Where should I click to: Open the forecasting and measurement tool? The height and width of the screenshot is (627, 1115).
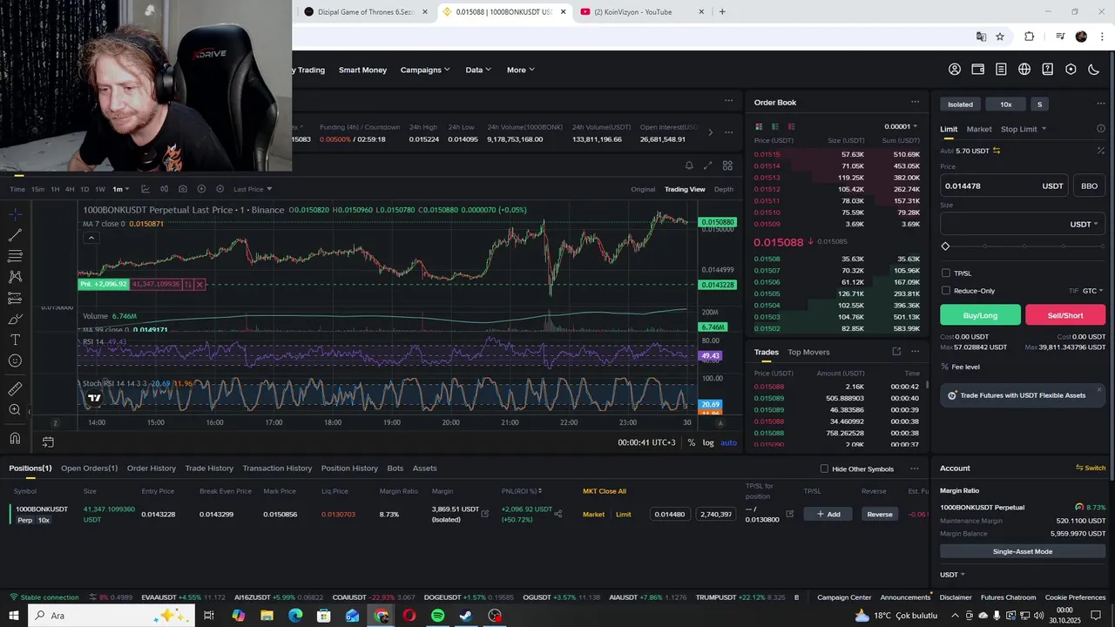tap(15, 298)
